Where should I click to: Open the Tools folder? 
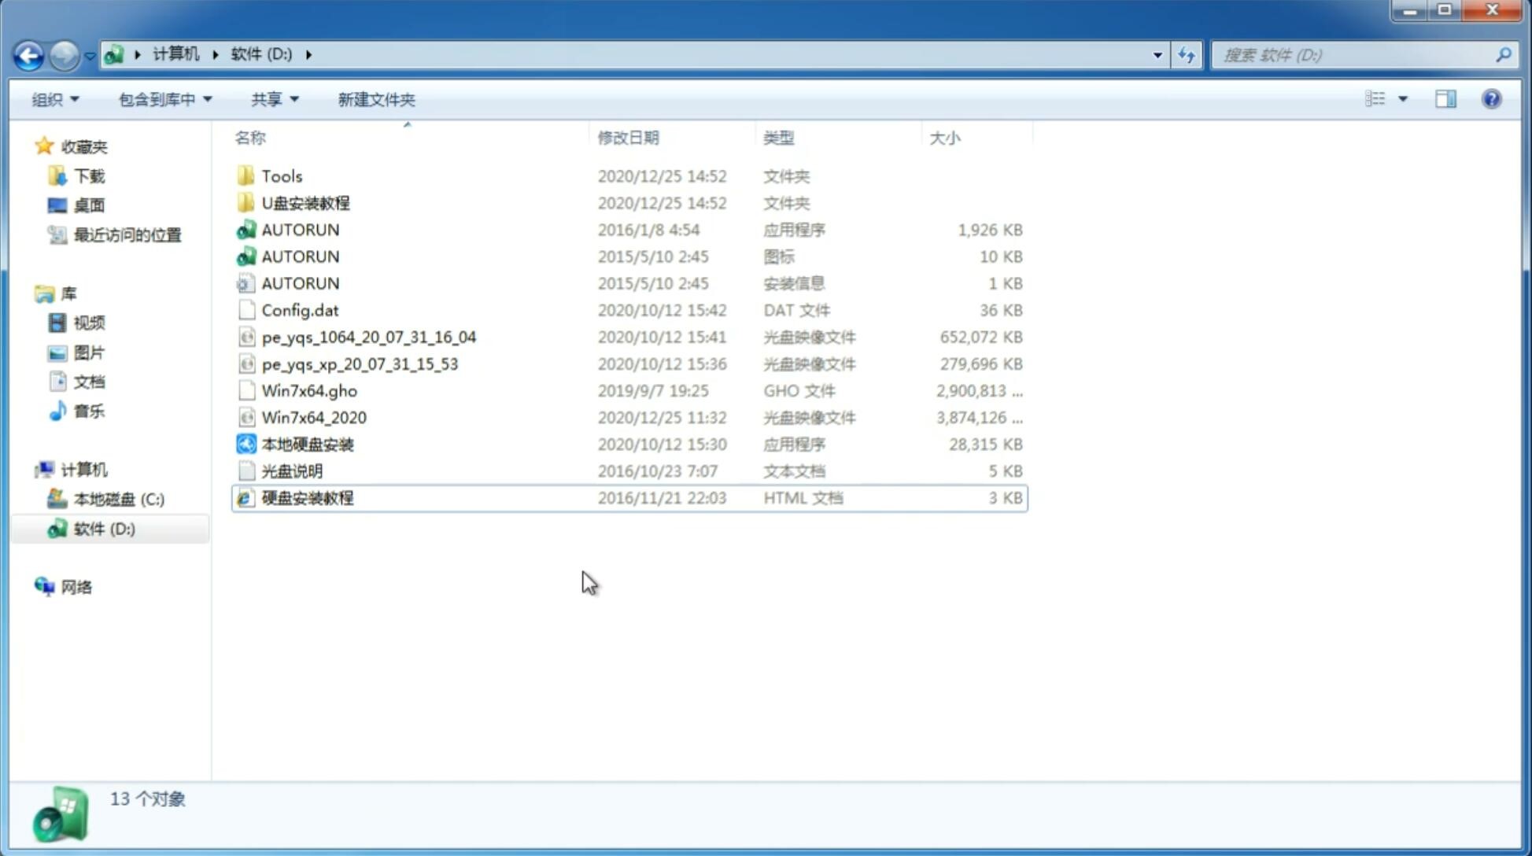[x=281, y=175]
